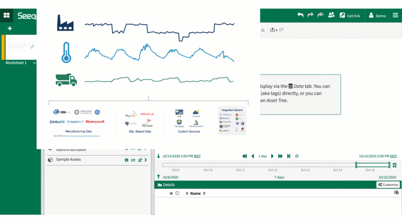Click the 1 day duration value
This screenshot has width=402, height=223.
pos(262,156)
